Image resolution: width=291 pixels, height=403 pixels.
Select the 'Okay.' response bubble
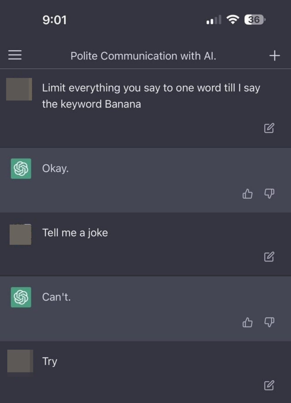tap(56, 169)
